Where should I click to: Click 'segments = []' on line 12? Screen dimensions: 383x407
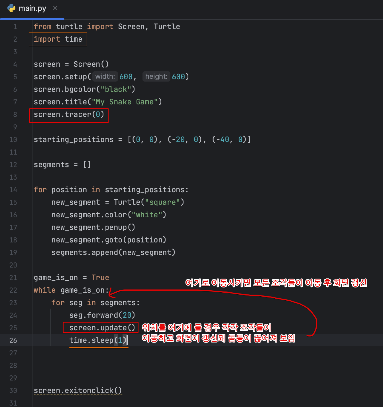coord(62,165)
